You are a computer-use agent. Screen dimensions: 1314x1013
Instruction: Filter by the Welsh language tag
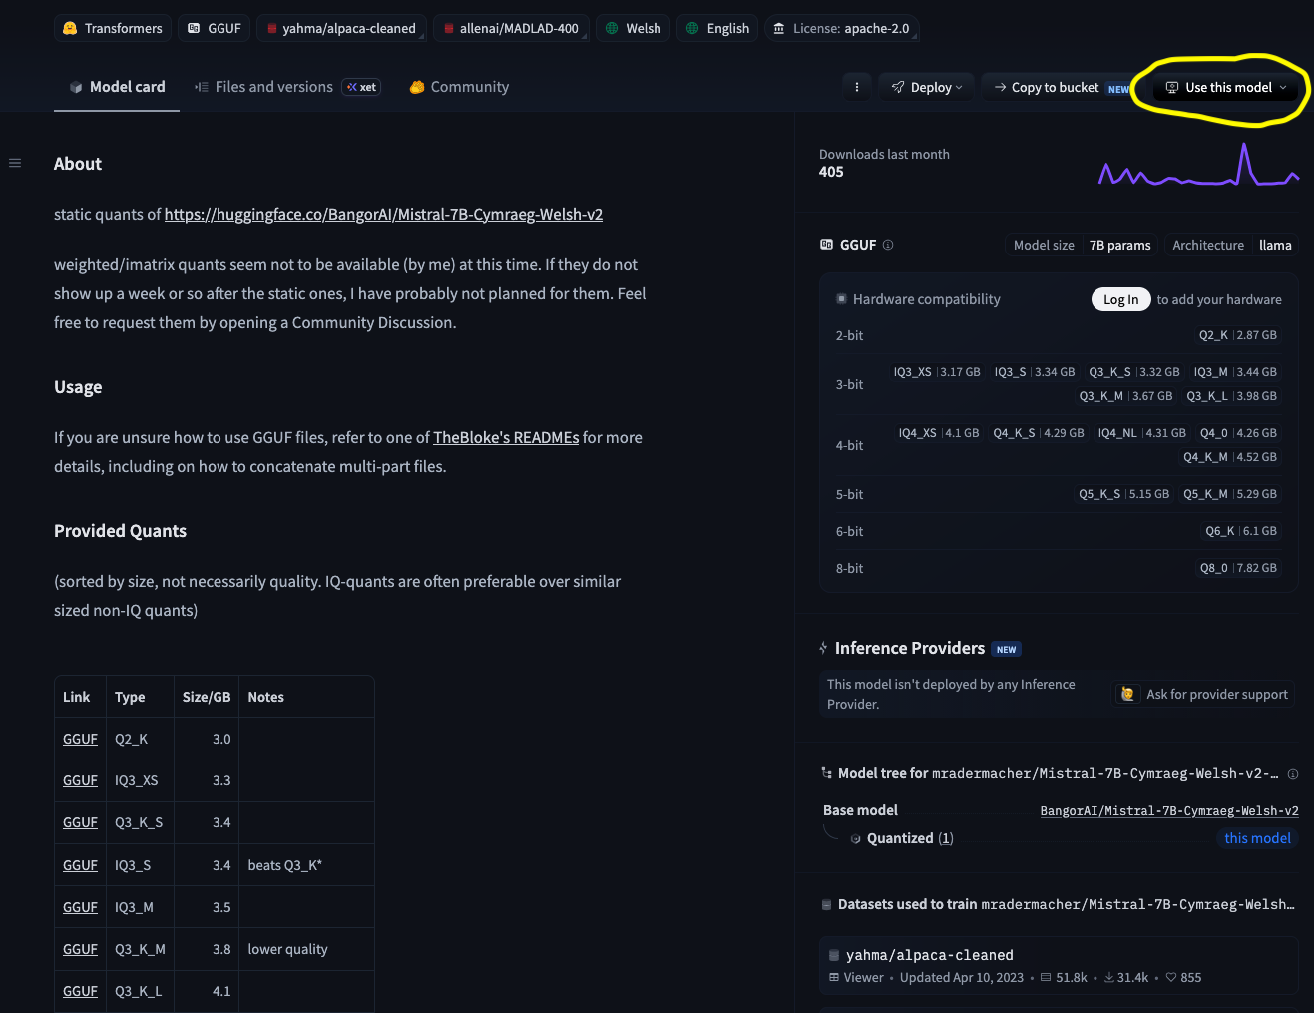pyautogui.click(x=633, y=28)
